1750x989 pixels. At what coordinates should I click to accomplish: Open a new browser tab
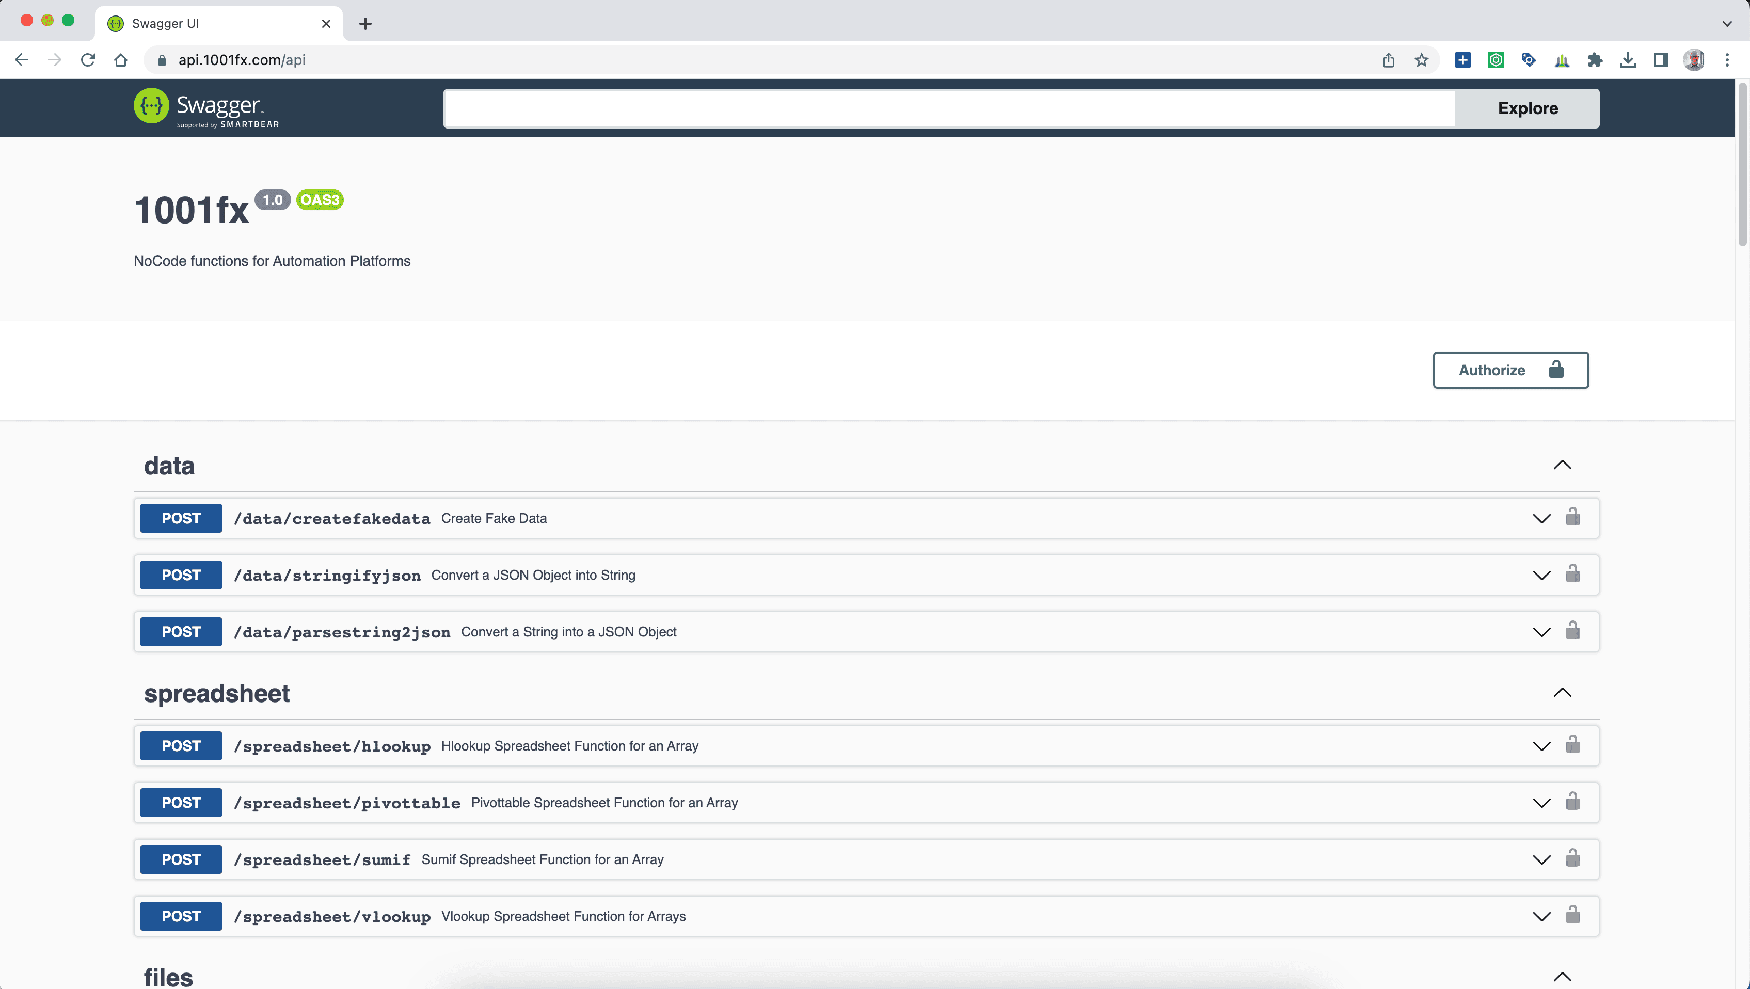[x=365, y=24]
